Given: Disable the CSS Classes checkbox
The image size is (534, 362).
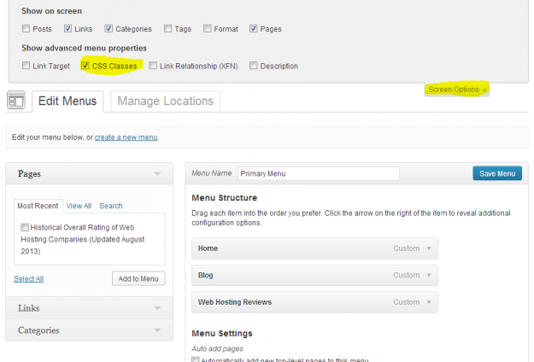Looking at the screenshot, I should pyautogui.click(x=85, y=66).
